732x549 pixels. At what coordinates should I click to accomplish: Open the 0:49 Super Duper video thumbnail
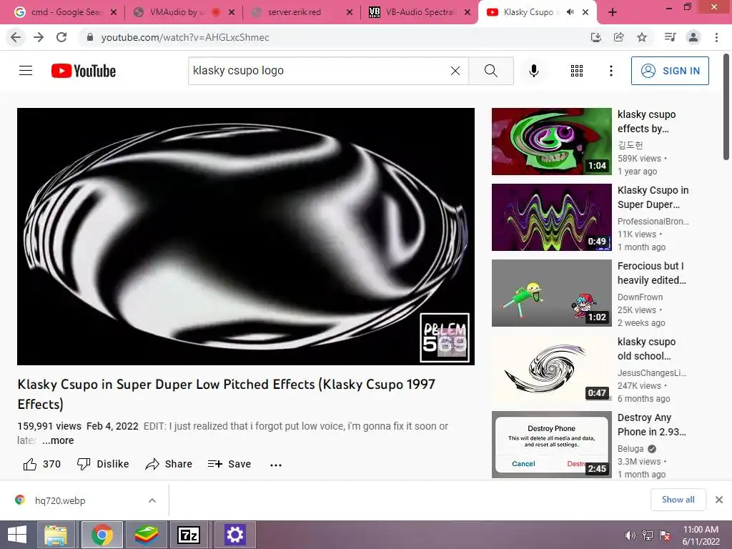(x=551, y=217)
